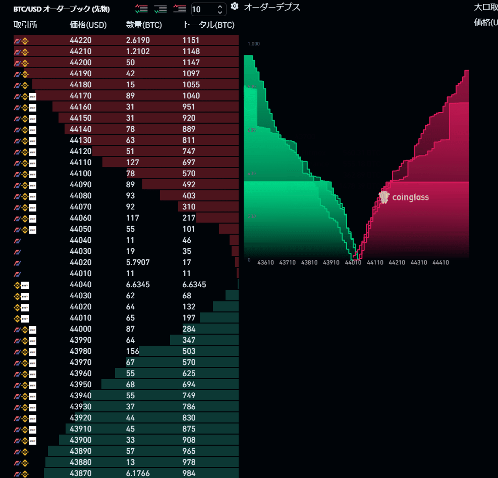Show both asks and bids order book view
This screenshot has width=498, height=478.
(x=141, y=9)
